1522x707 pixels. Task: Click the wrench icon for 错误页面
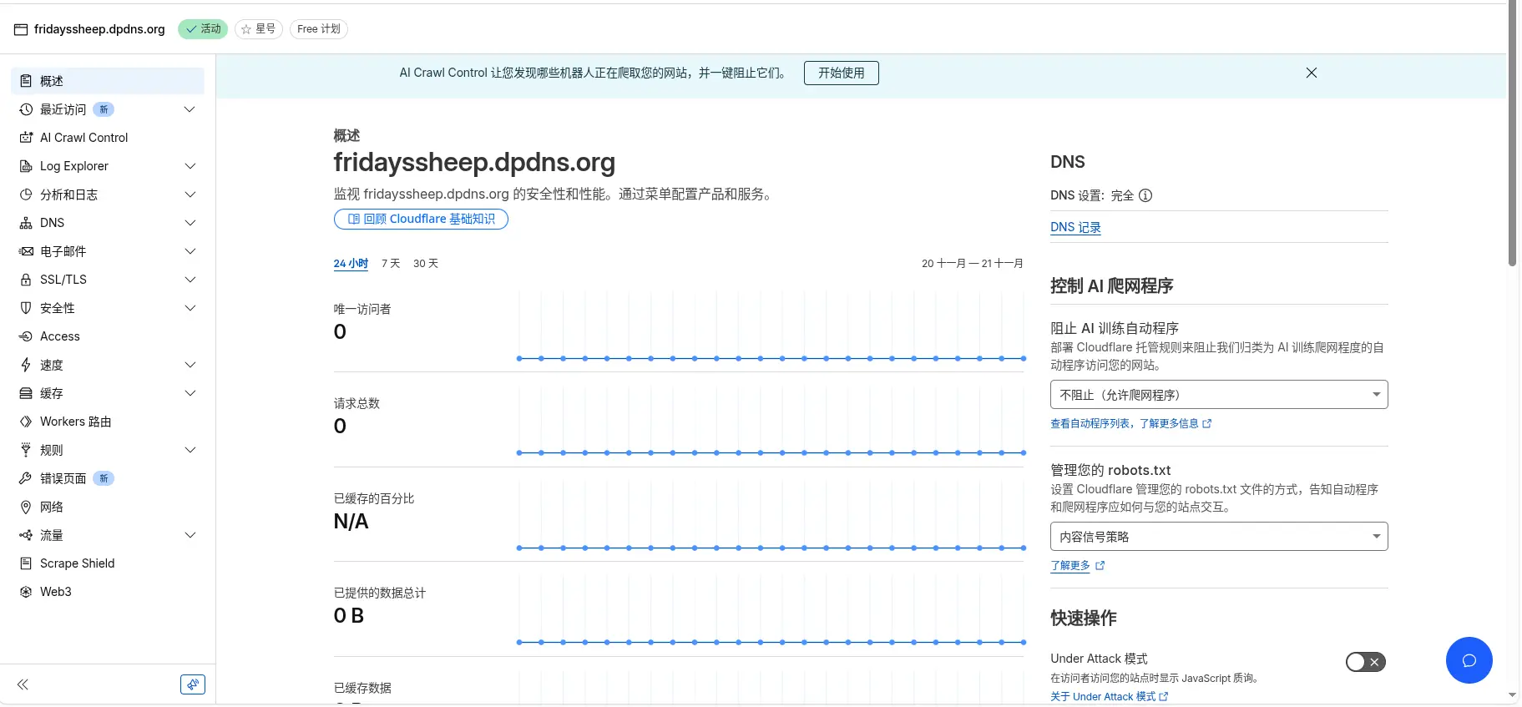tap(26, 478)
